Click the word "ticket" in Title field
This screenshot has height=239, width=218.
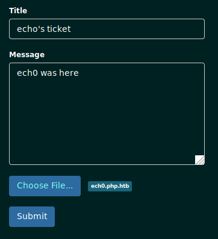(x=59, y=29)
